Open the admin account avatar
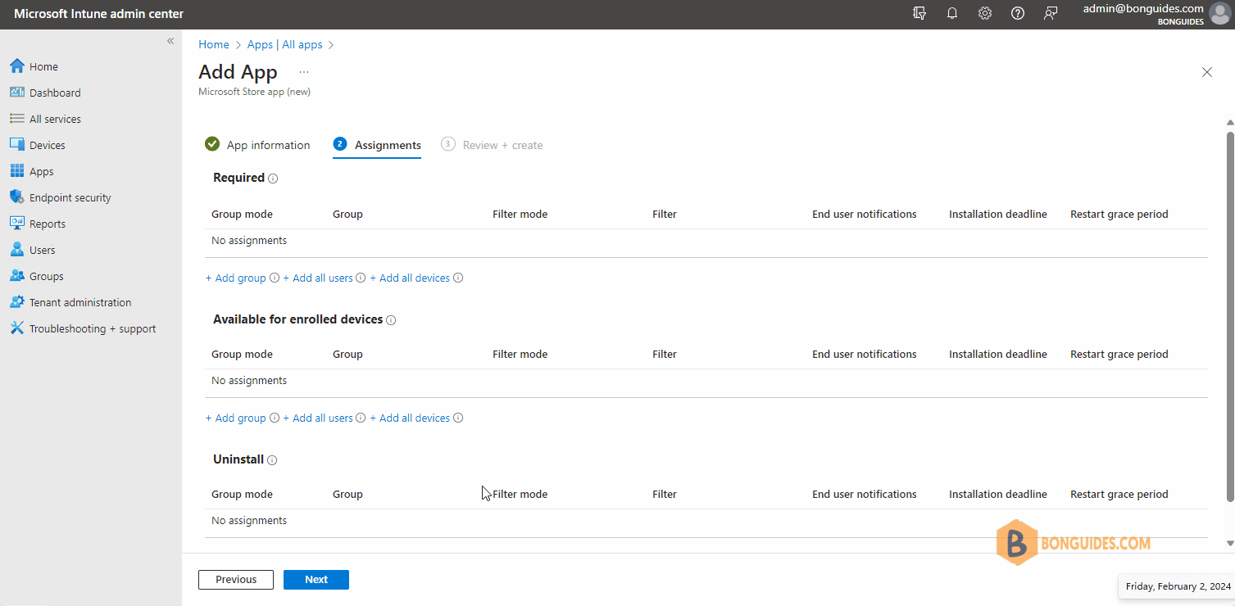Viewport: 1235px width, 606px height. [1219, 14]
